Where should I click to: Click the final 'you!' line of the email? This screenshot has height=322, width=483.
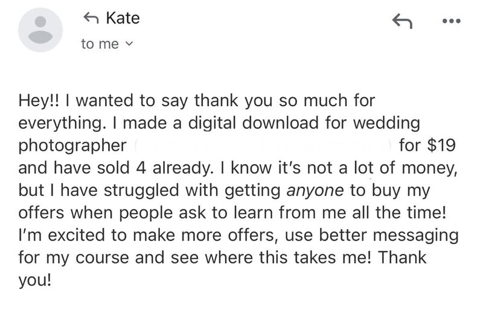tap(34, 280)
